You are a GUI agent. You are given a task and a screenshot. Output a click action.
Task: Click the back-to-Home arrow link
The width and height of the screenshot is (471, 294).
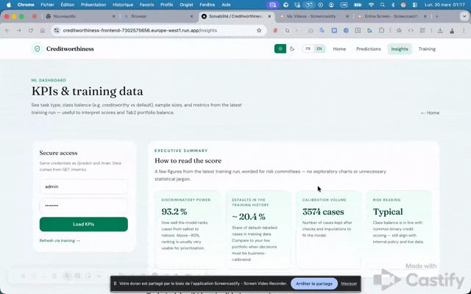(430, 112)
